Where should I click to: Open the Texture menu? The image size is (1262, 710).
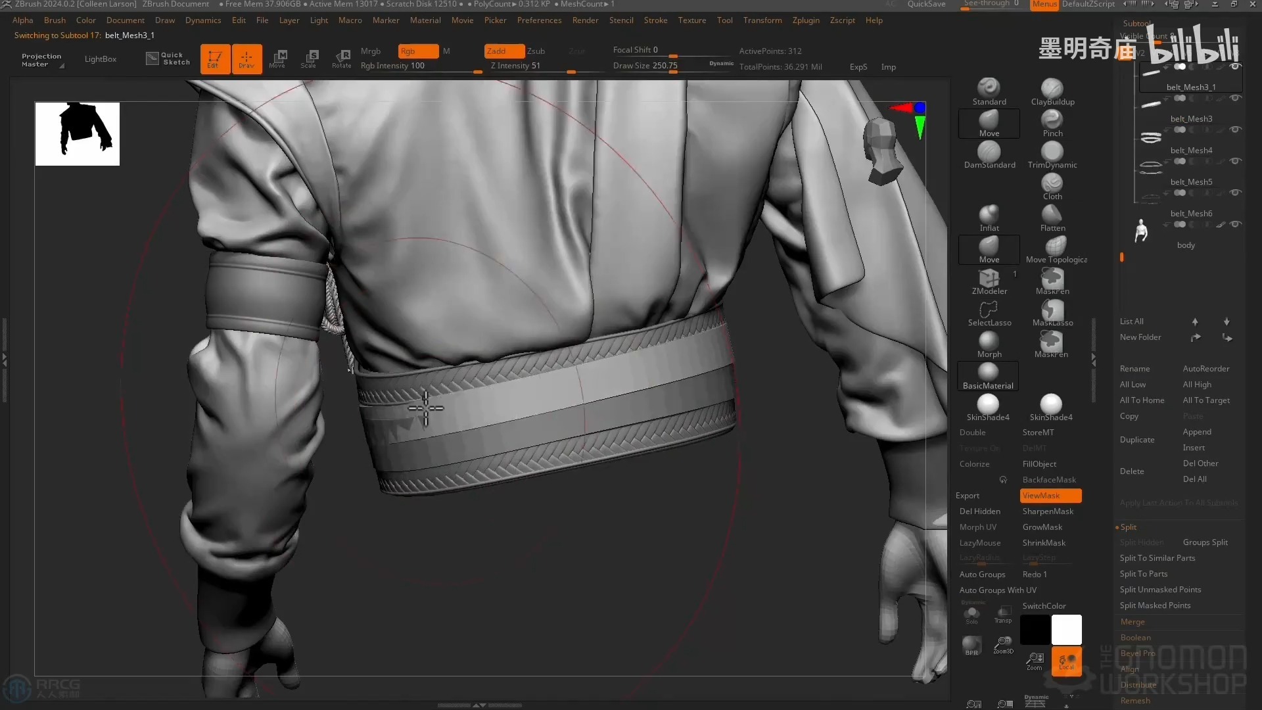pos(691,20)
